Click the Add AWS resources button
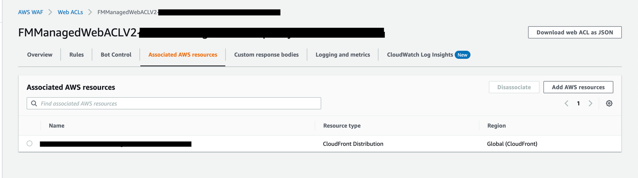Screen dimensions: 638x178 tap(578, 87)
